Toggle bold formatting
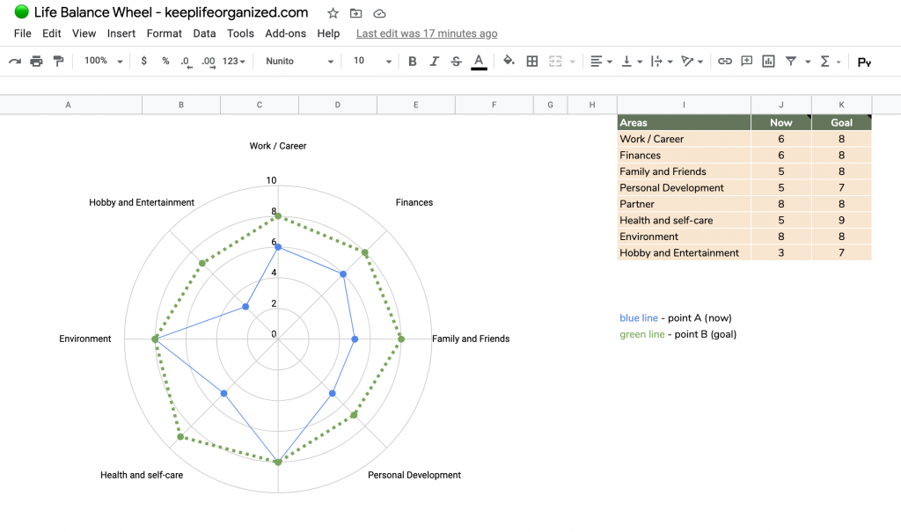The width and height of the screenshot is (901, 532). (x=412, y=62)
